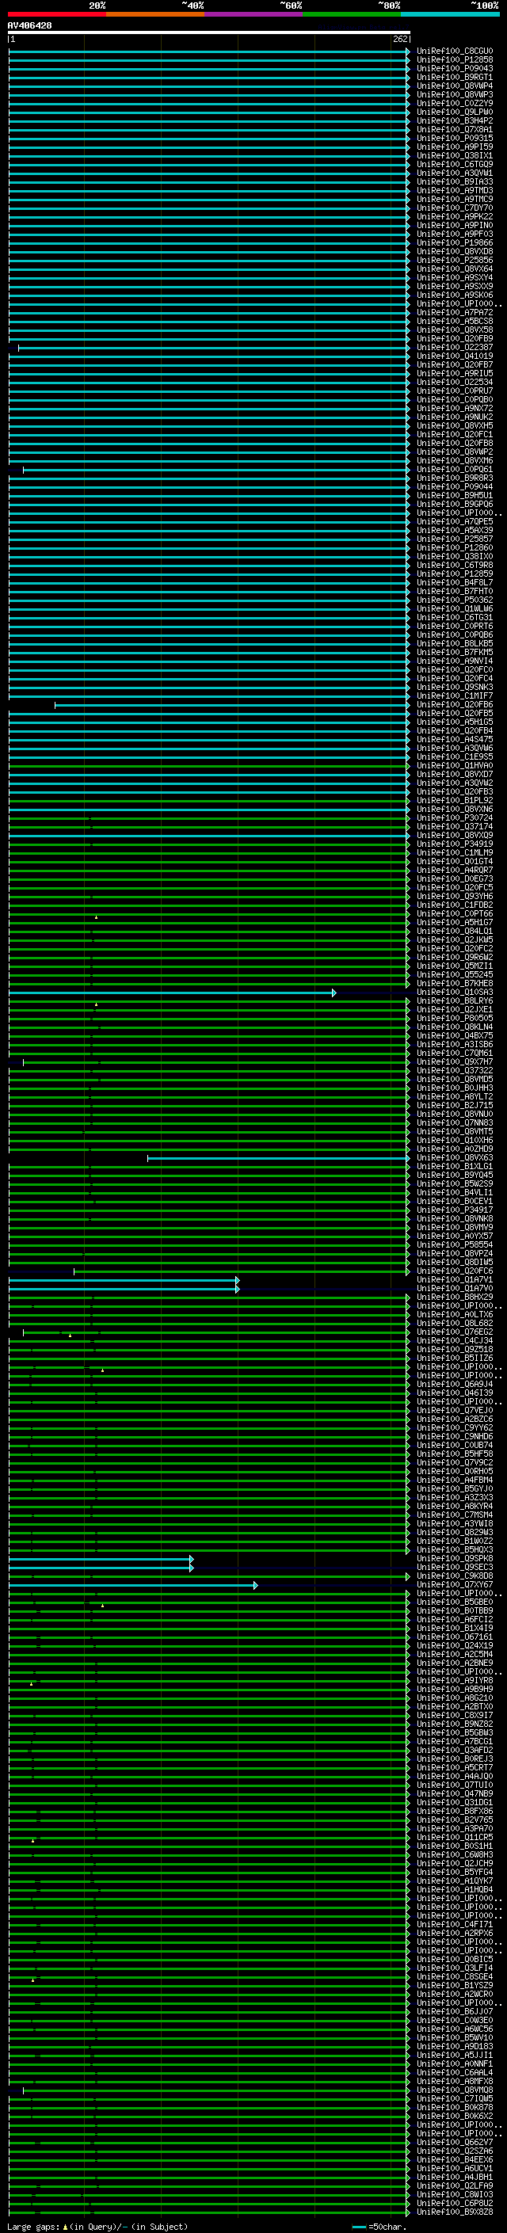Click the purple ~60% legend segment

pos(254,15)
